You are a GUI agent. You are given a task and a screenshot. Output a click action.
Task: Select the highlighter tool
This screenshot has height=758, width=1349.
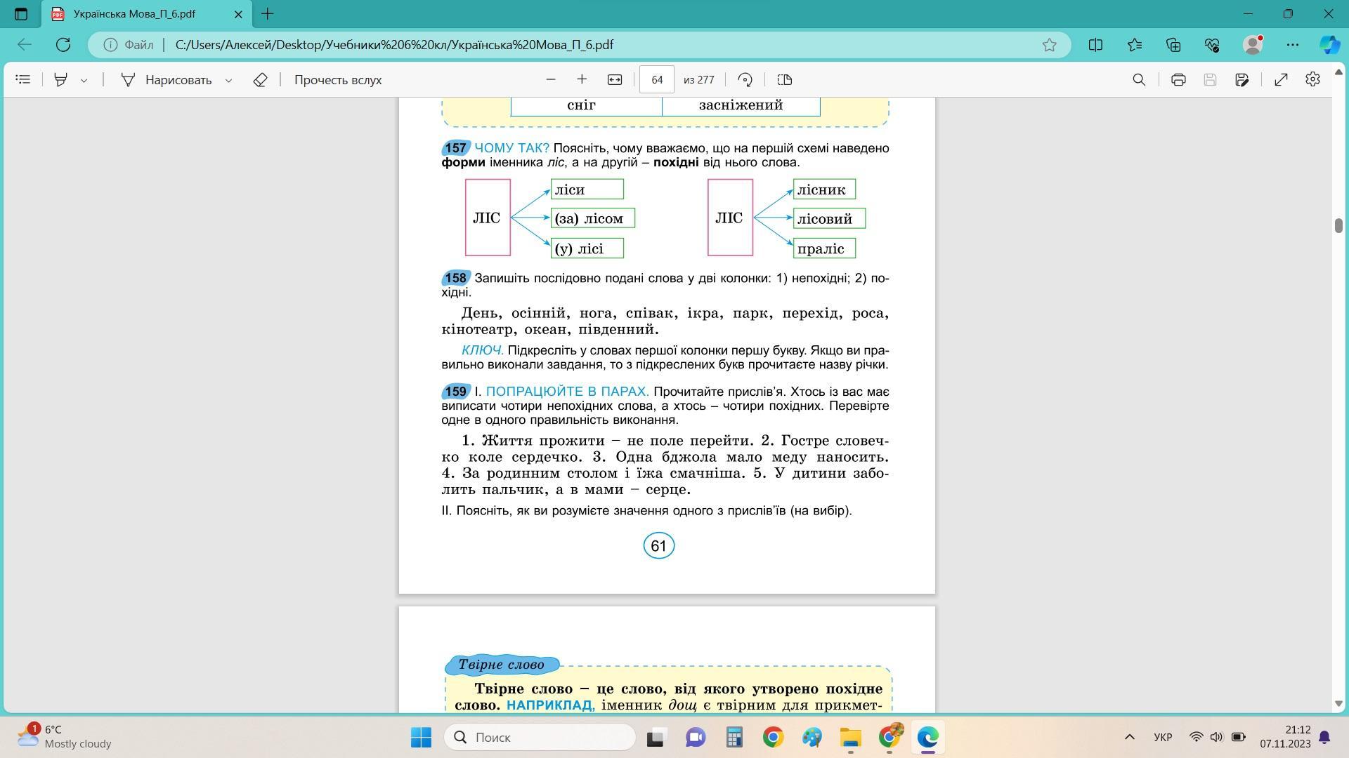pos(61,80)
